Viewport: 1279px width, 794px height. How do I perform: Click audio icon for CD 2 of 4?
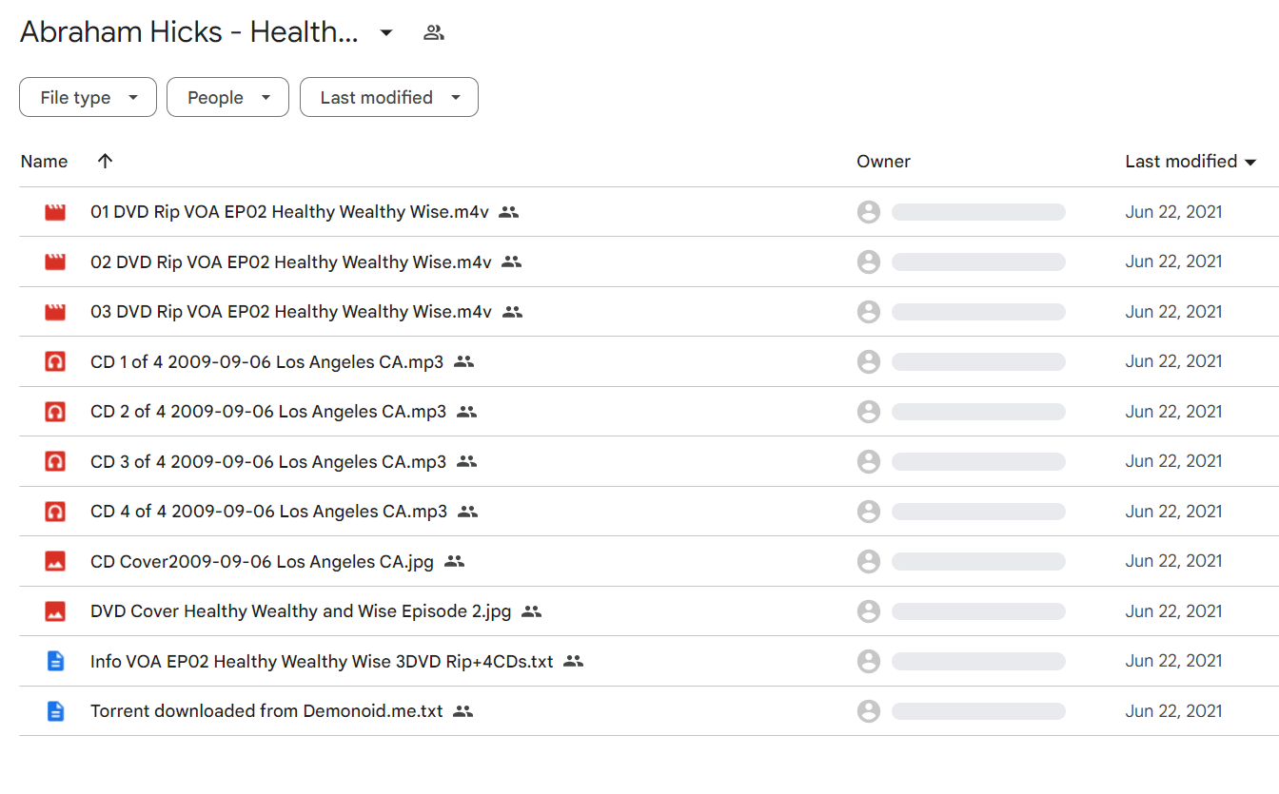click(55, 412)
